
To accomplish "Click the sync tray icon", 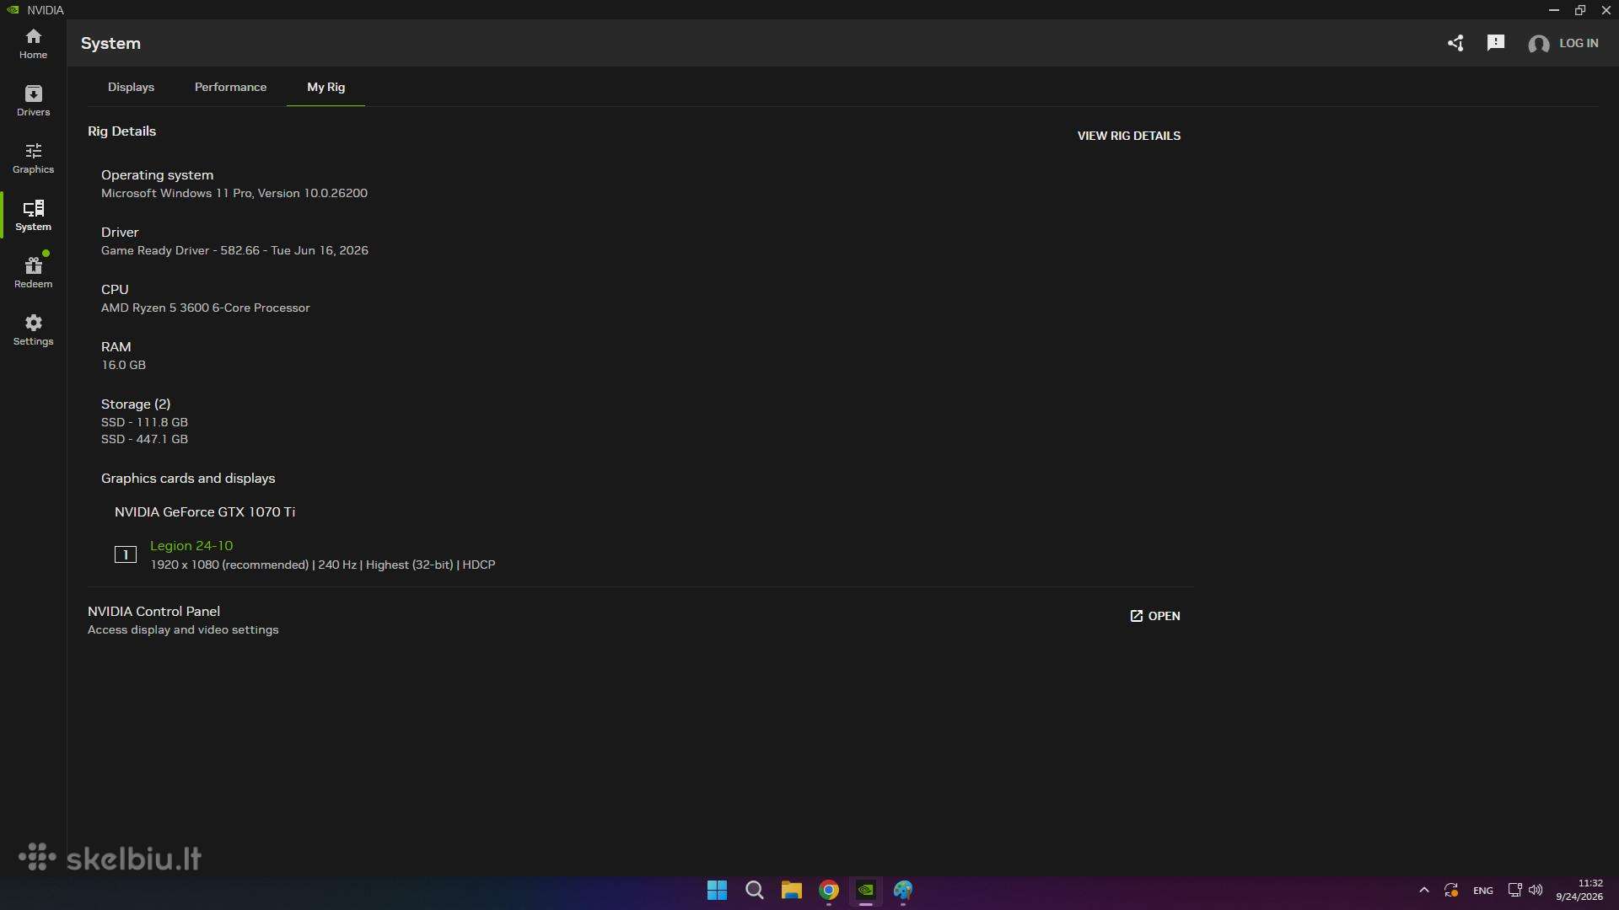I will [x=1451, y=891].
